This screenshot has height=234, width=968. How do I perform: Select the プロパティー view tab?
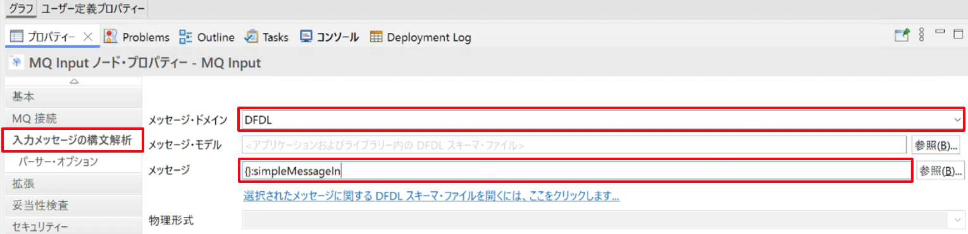(51, 37)
